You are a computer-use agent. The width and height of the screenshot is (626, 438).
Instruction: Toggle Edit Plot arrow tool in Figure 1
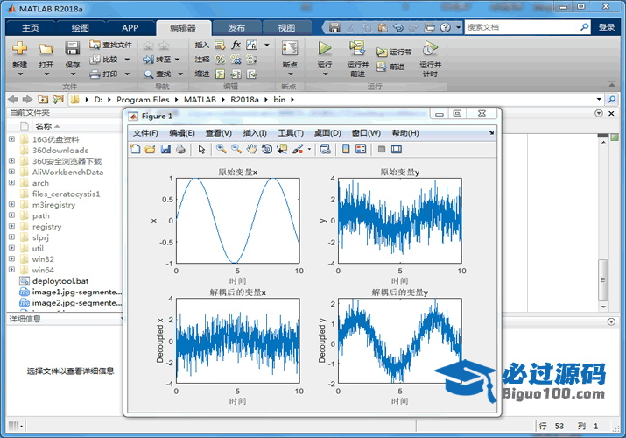click(201, 149)
